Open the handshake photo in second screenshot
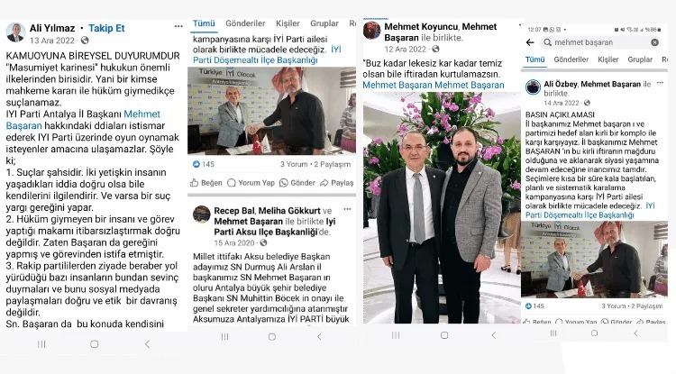The height and width of the screenshot is (374, 676). [x=271, y=111]
